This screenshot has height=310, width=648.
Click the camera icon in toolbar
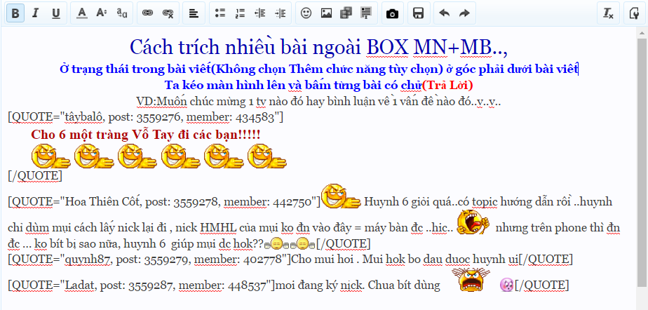pyautogui.click(x=393, y=13)
